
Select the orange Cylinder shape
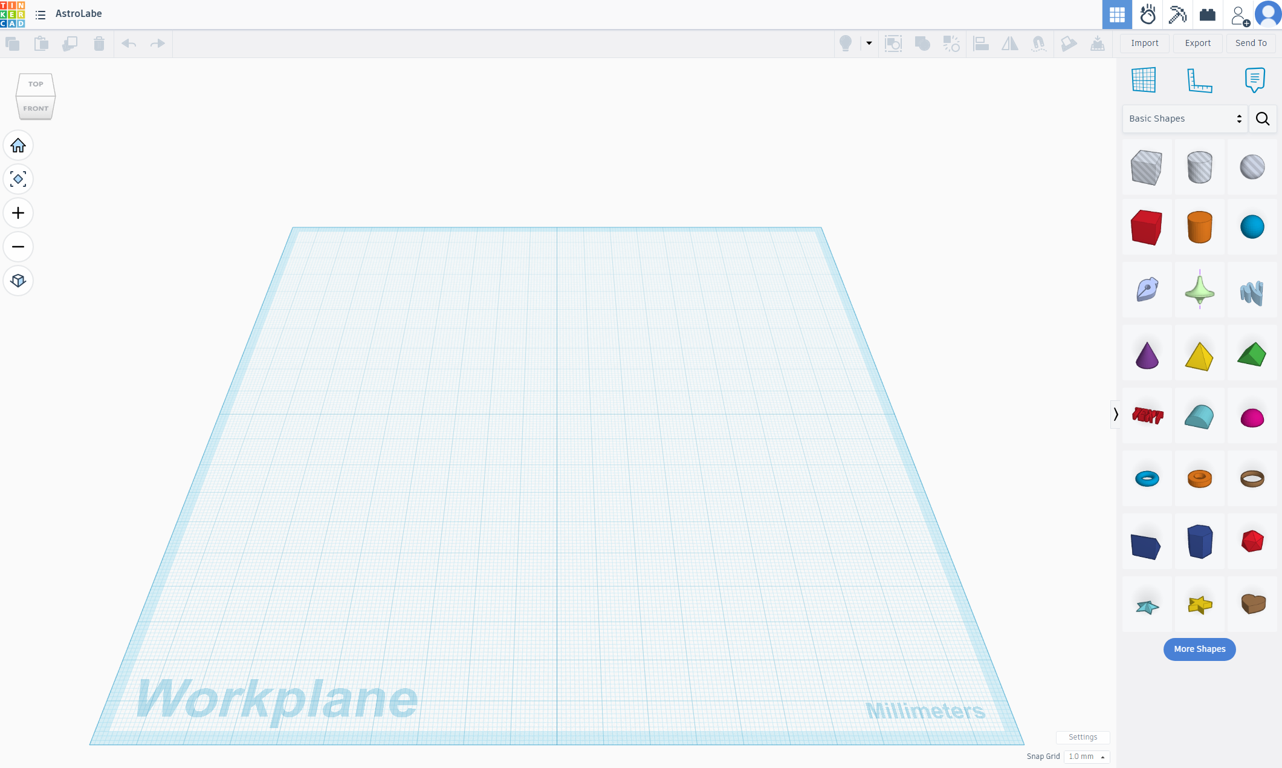click(1200, 227)
